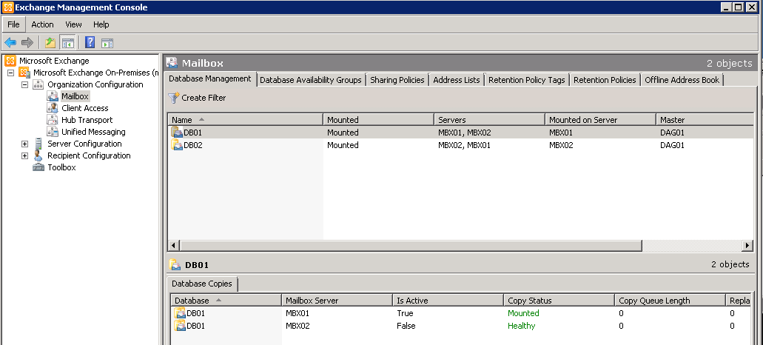Open Toolbox node in the tree

pos(61,167)
